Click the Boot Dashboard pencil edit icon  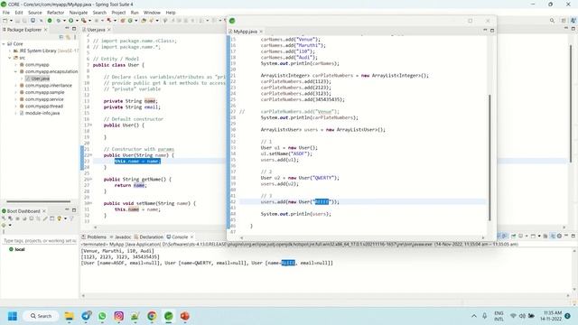[x=45, y=218]
